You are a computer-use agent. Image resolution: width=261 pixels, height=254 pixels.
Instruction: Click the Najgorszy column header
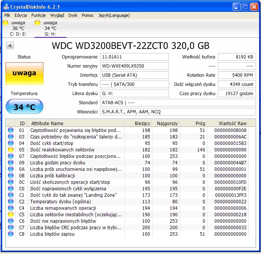point(166,123)
